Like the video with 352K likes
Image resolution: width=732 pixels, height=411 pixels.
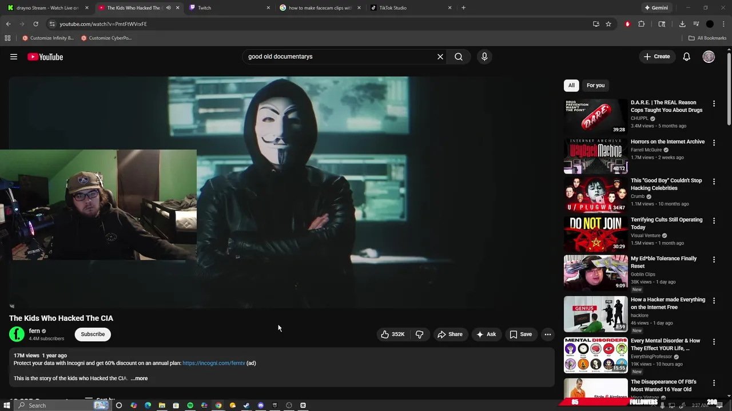(x=393, y=335)
